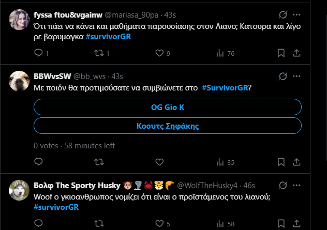Retweet the BBWvsSW poll tweet
Viewport: 327px width, 230px height.
(x=98, y=162)
